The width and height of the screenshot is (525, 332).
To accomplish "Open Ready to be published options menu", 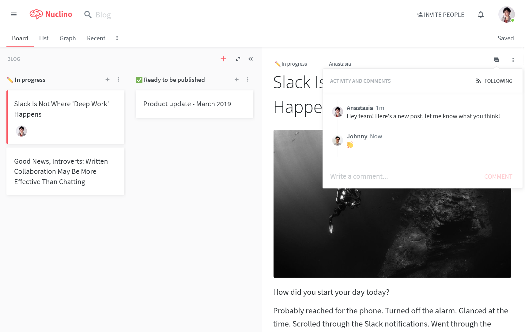I will [248, 80].
